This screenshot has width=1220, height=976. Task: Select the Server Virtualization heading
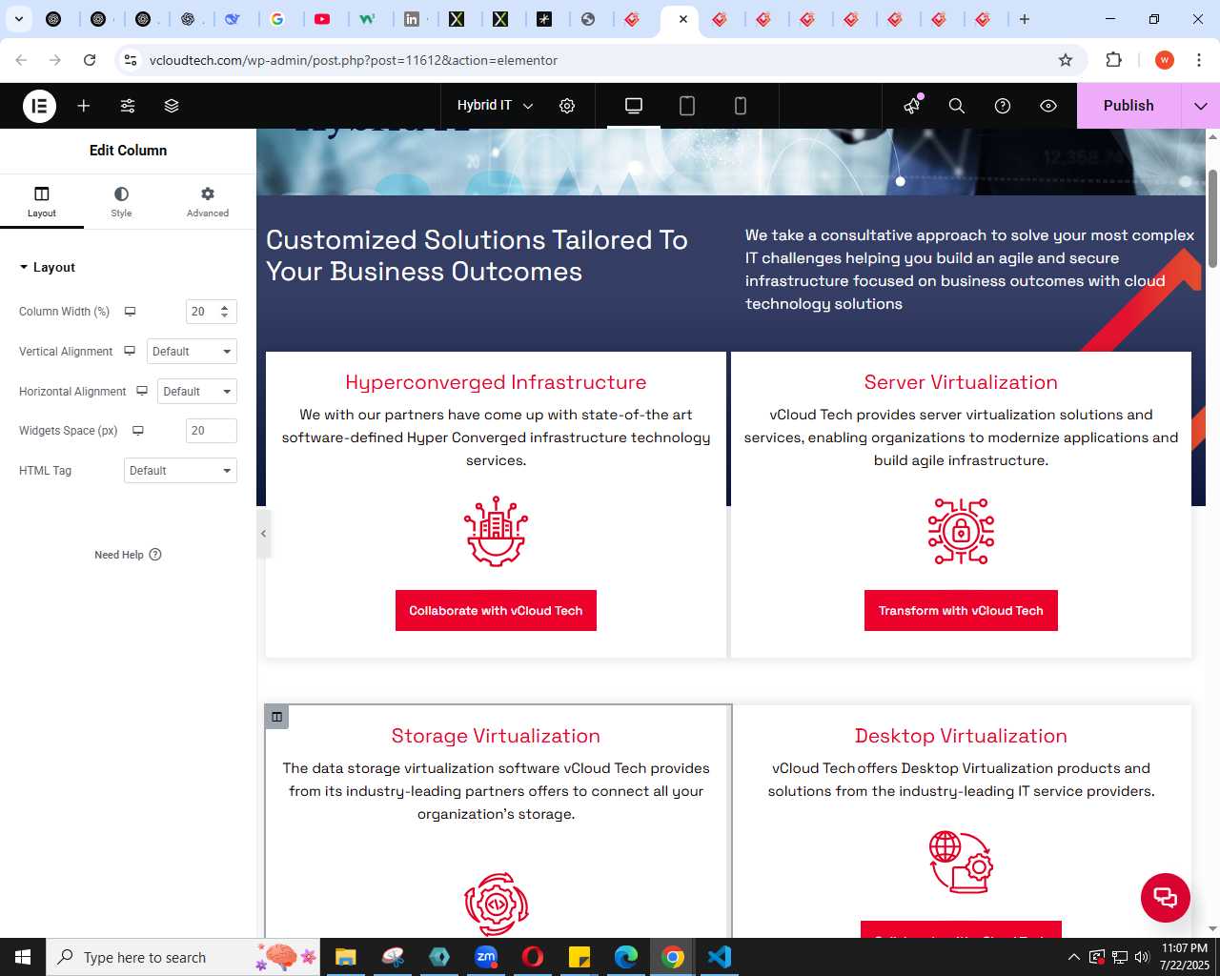click(961, 382)
